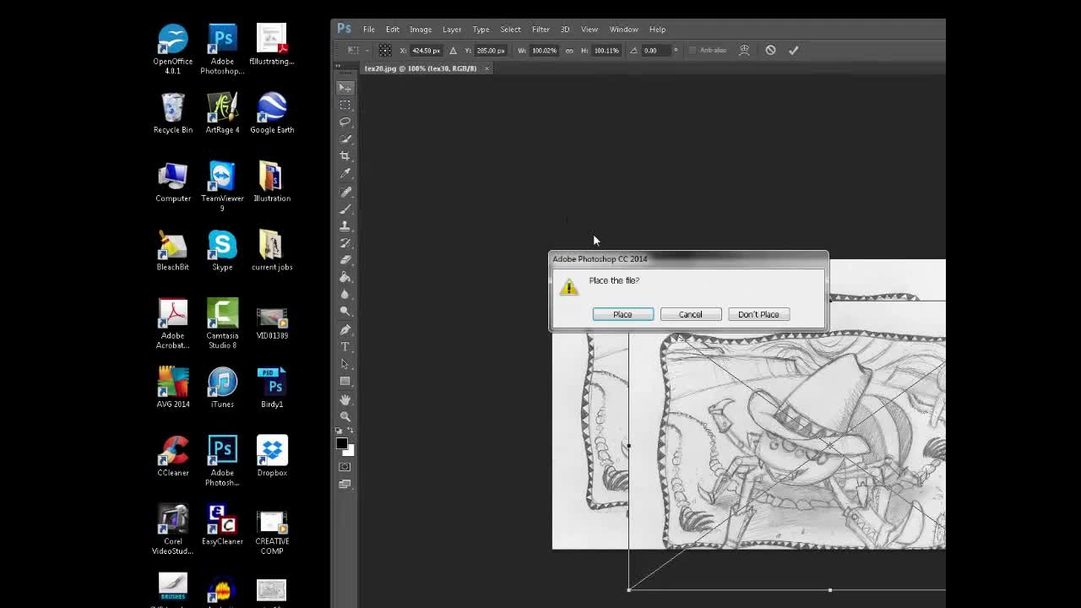
Task: Select the Move tool in Photoshop toolbar
Action: 345,87
